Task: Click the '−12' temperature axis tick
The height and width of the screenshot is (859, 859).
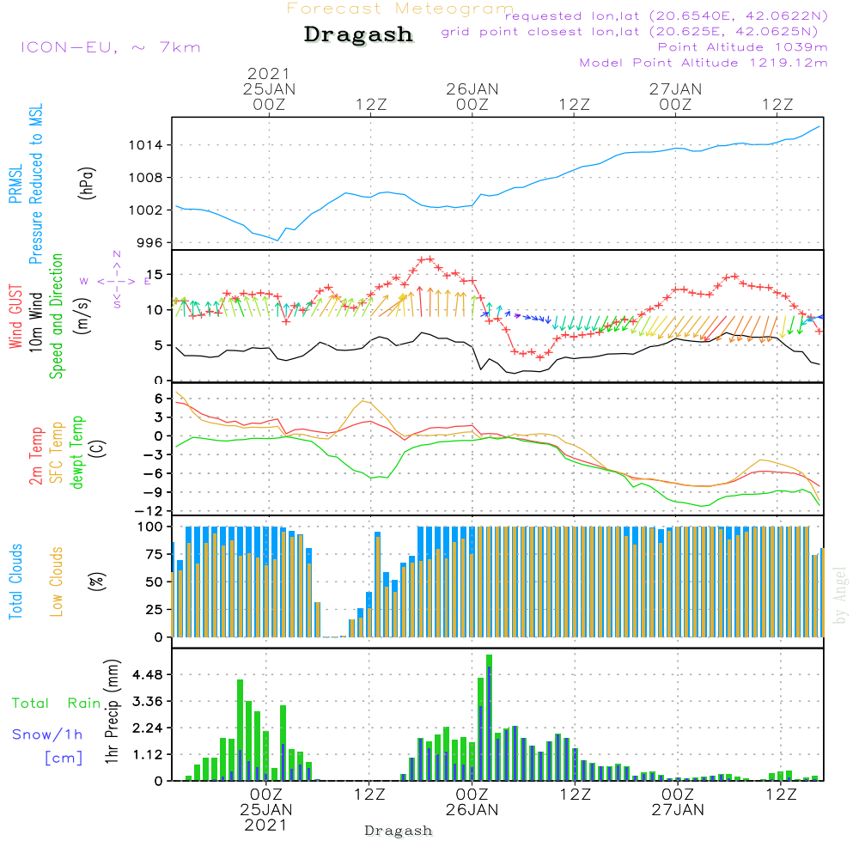Action: coord(149,511)
